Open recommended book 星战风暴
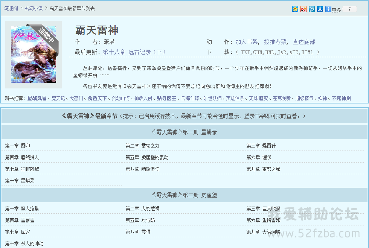The image size is (369, 248). pyautogui.click(x=37, y=98)
